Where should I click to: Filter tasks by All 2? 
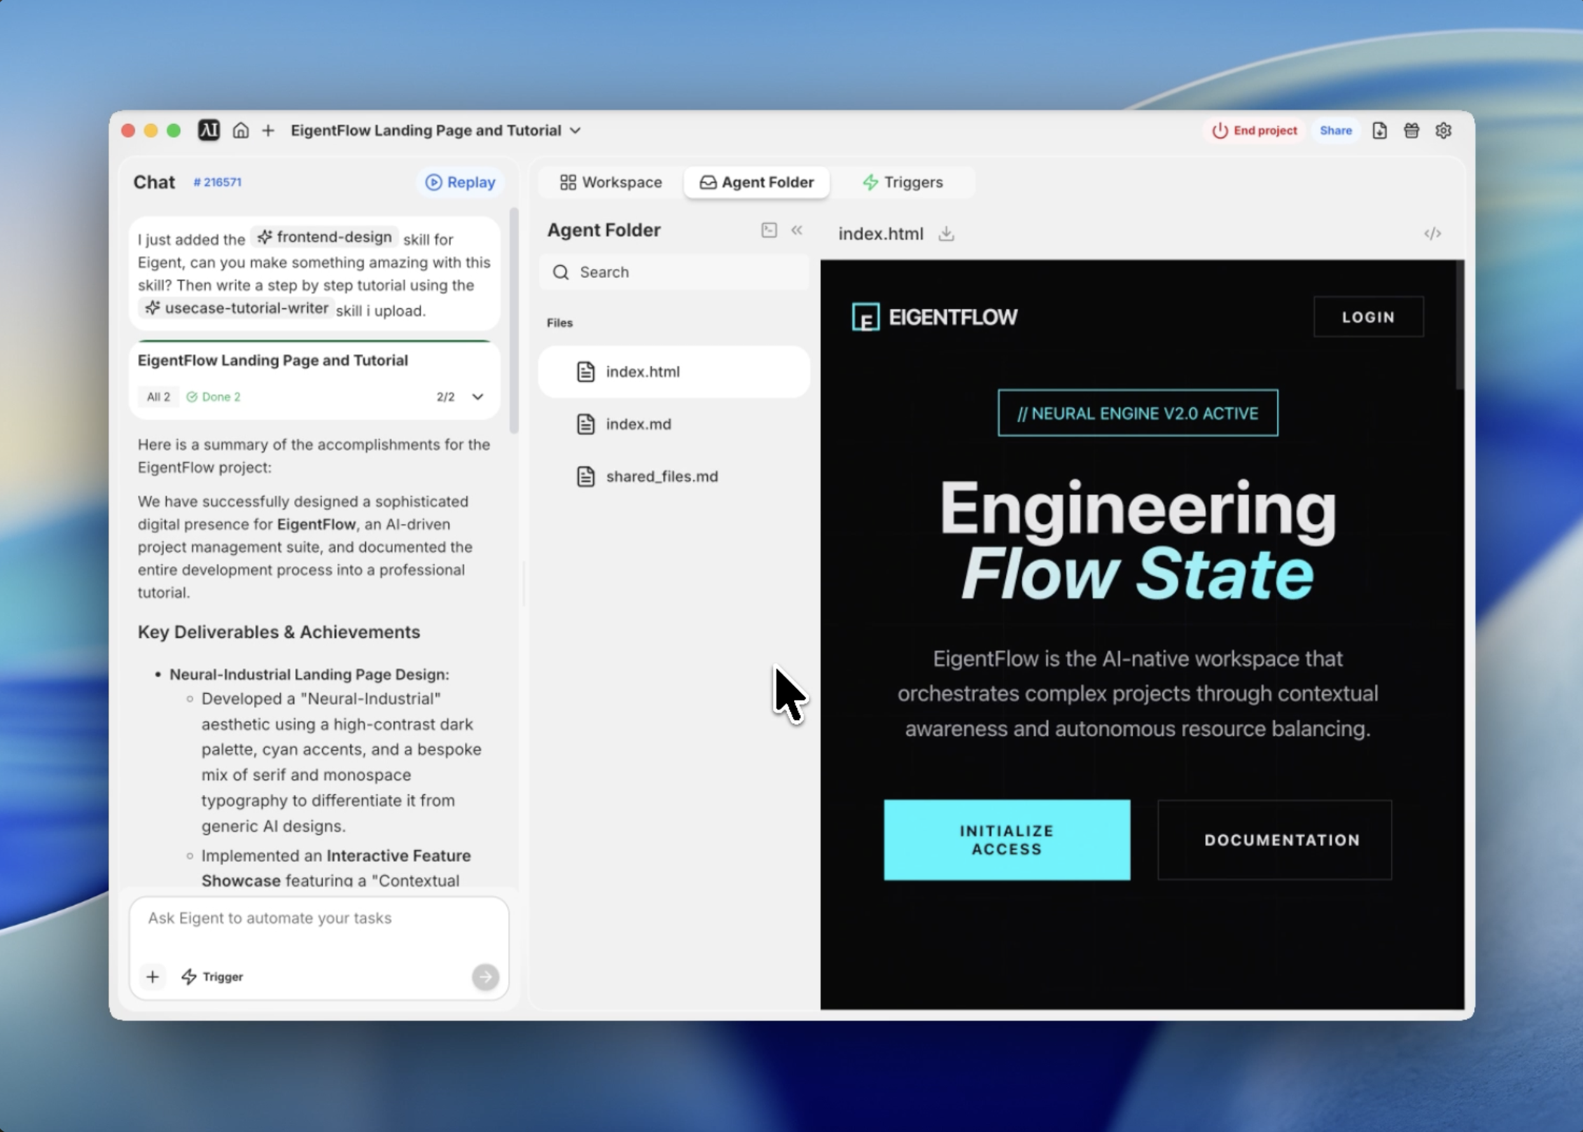158,397
